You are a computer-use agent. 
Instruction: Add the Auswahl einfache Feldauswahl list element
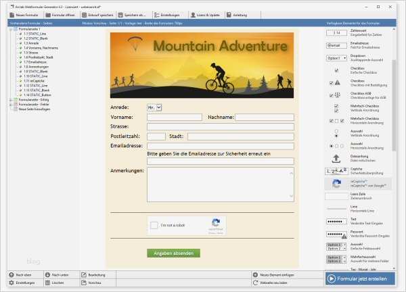(x=357, y=247)
